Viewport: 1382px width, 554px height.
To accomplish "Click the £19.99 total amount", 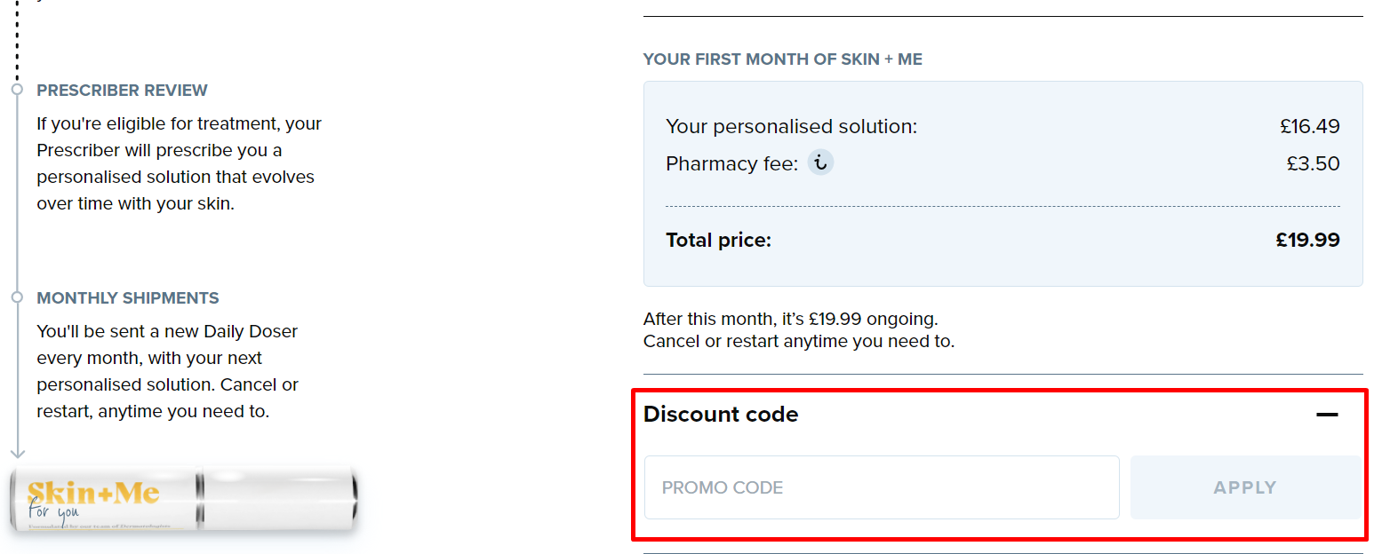I will pyautogui.click(x=1307, y=240).
